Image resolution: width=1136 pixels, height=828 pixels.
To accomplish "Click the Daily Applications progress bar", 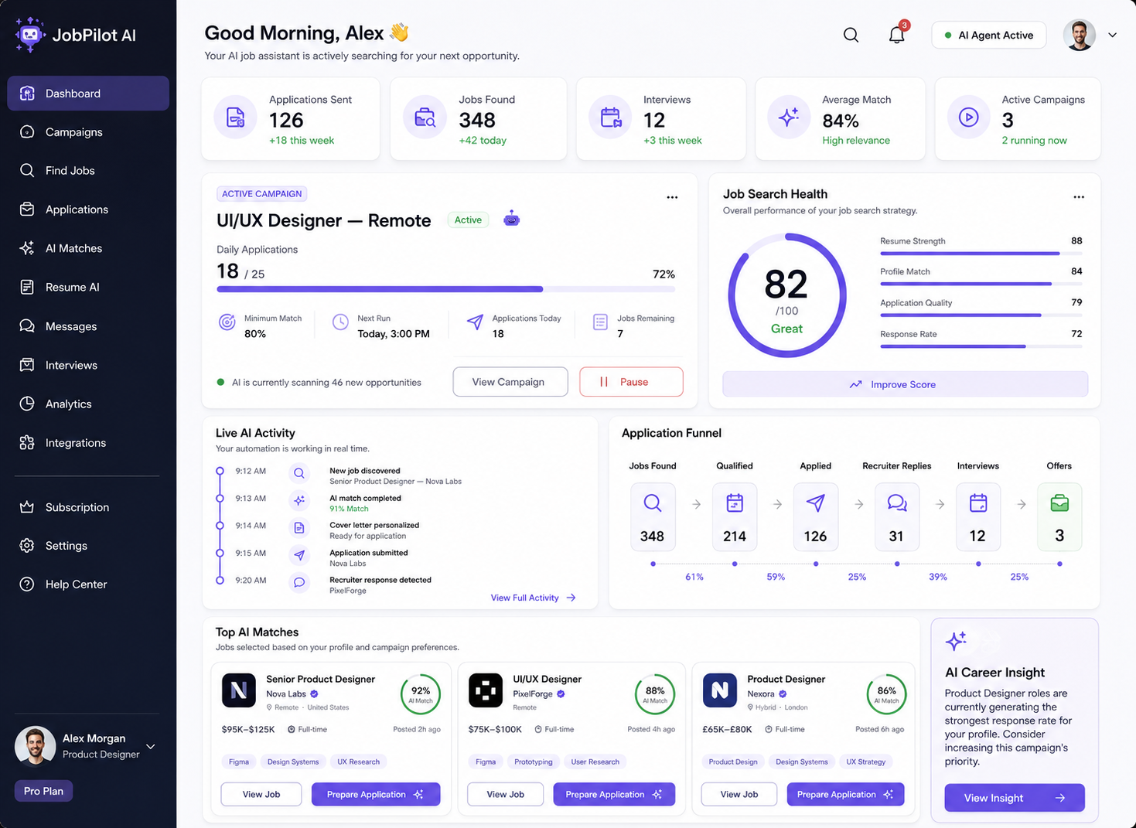I will tap(446, 289).
